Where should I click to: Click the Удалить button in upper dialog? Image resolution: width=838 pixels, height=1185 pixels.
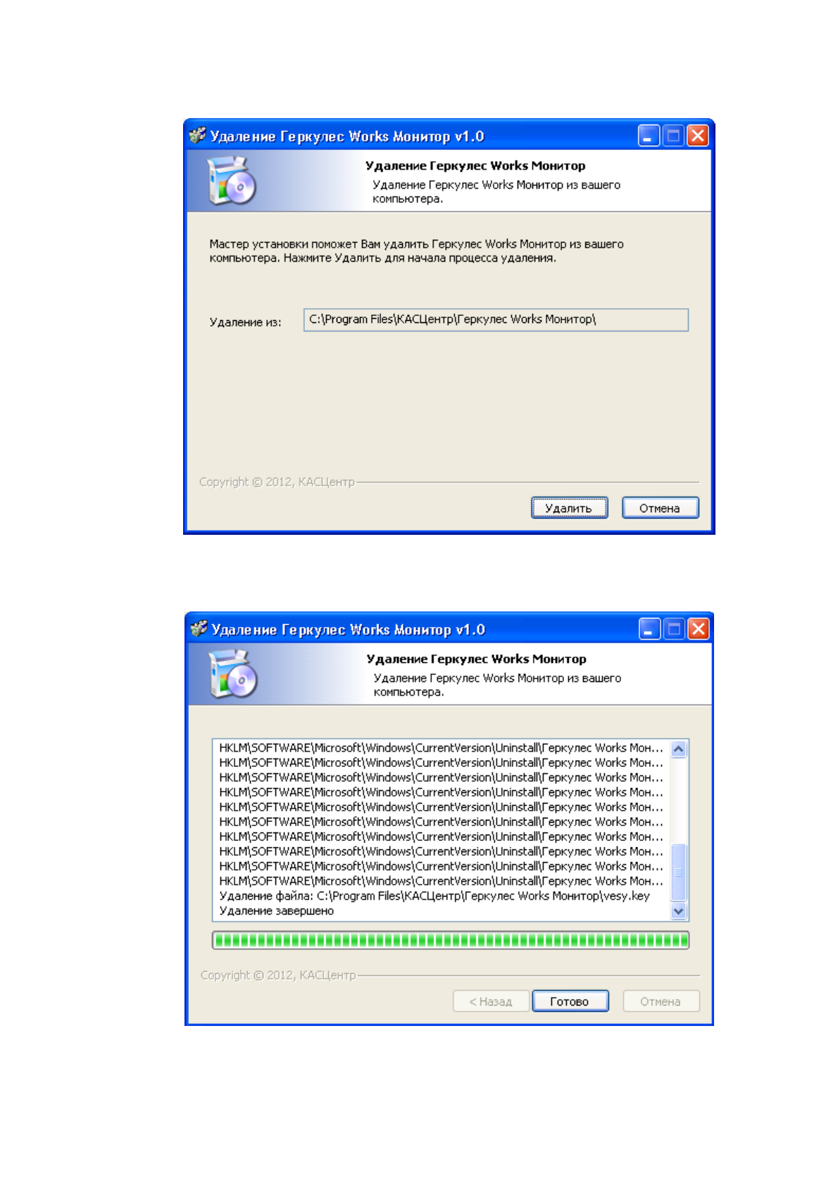[569, 508]
